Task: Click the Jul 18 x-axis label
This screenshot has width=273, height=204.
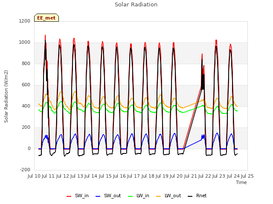Action: pyautogui.click(x=148, y=176)
